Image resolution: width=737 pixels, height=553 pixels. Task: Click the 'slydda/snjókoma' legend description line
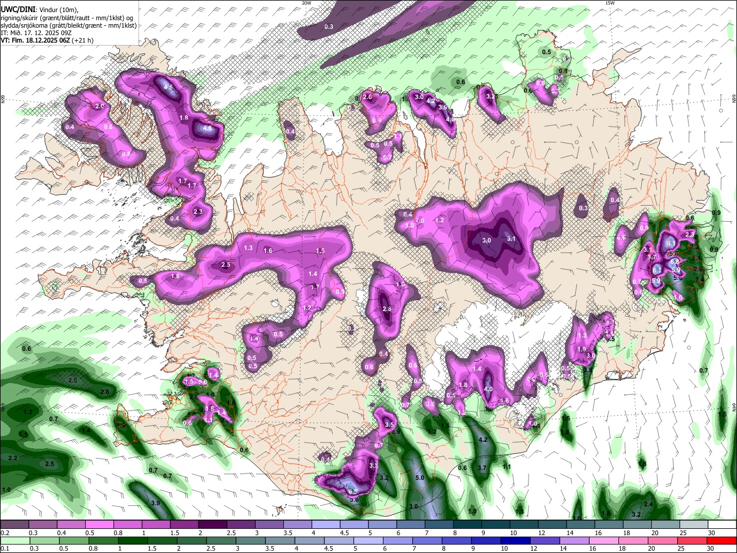point(69,25)
